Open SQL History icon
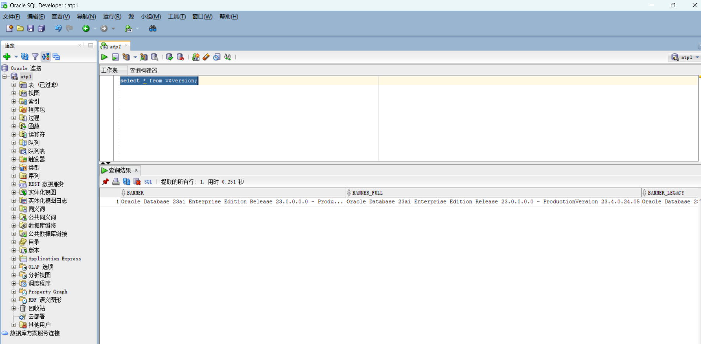Viewport: 701px width, 344px height. coord(217,57)
